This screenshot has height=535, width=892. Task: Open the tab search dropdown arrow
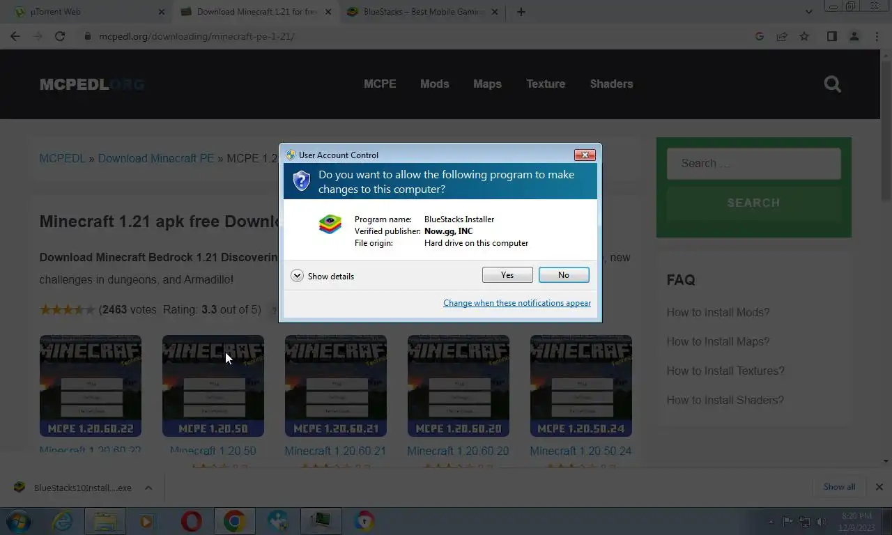click(x=808, y=12)
